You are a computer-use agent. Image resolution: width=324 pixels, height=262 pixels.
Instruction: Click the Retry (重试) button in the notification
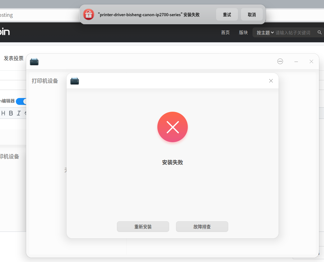click(x=227, y=15)
